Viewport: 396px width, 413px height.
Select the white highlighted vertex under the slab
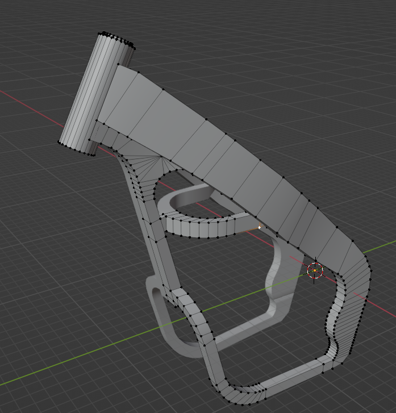260,227
